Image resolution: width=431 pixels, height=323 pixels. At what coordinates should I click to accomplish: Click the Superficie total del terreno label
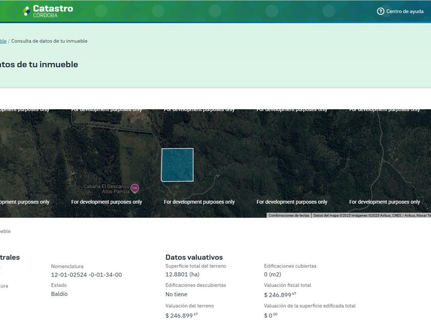[x=195, y=266]
